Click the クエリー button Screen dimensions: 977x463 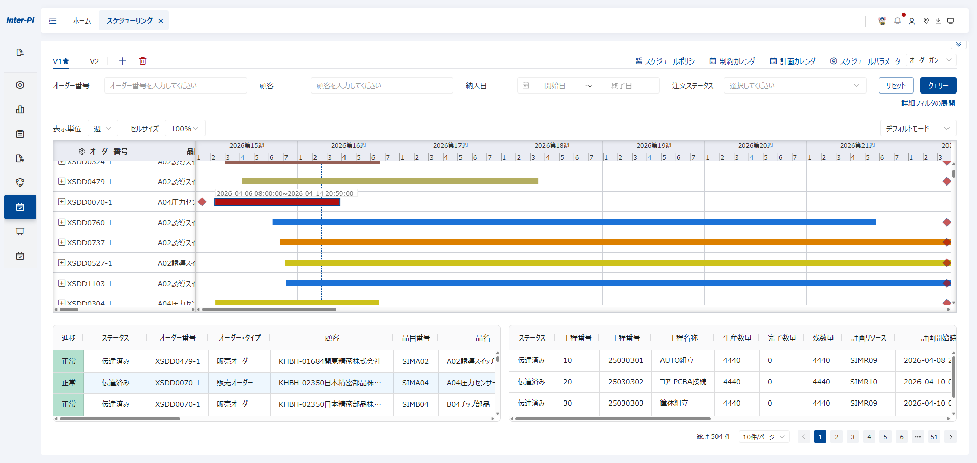(x=938, y=85)
